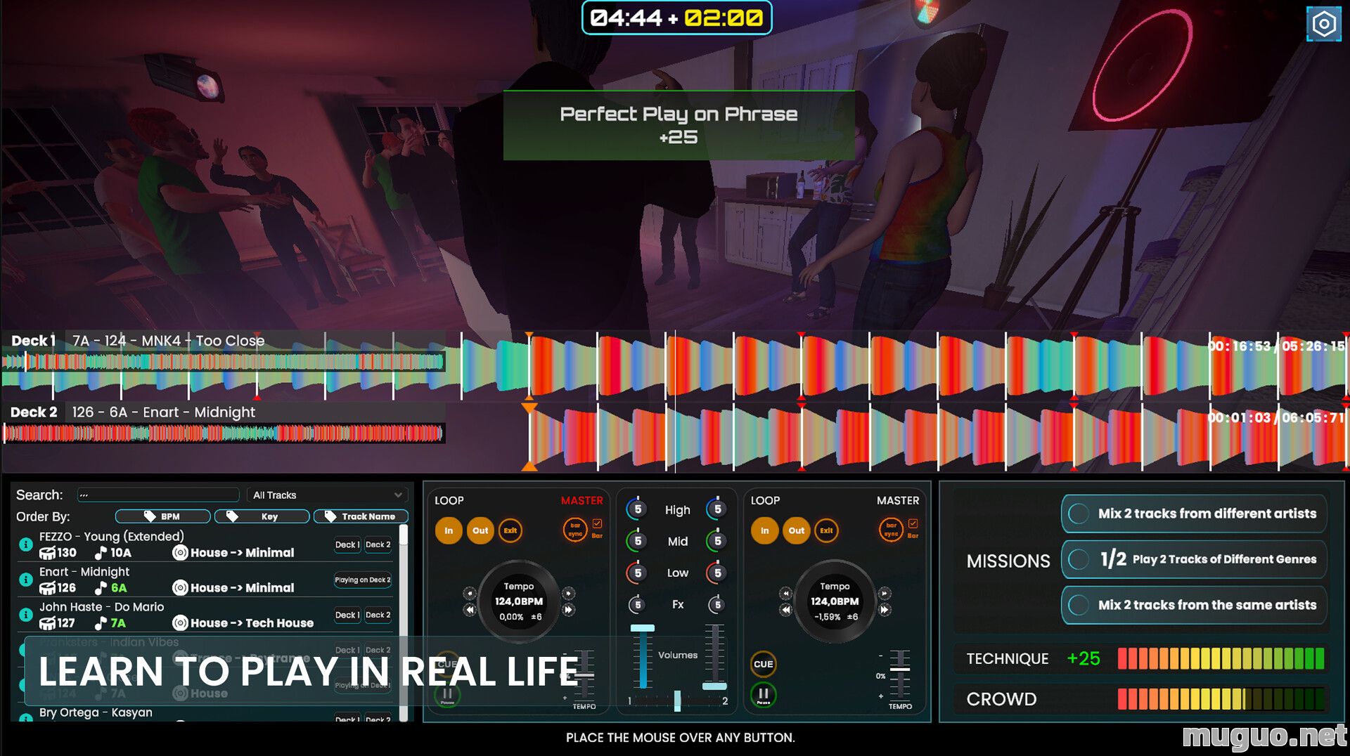Click left deck double-arrow tempo increase
The width and height of the screenshot is (1350, 756).
coord(568,610)
